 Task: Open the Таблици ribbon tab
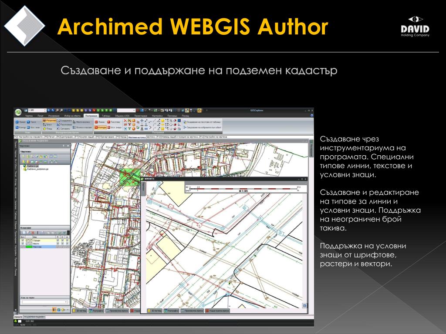[x=106, y=116]
